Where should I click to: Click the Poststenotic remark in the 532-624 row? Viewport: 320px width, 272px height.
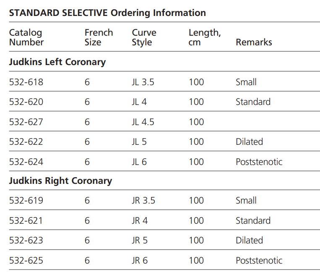(259, 162)
